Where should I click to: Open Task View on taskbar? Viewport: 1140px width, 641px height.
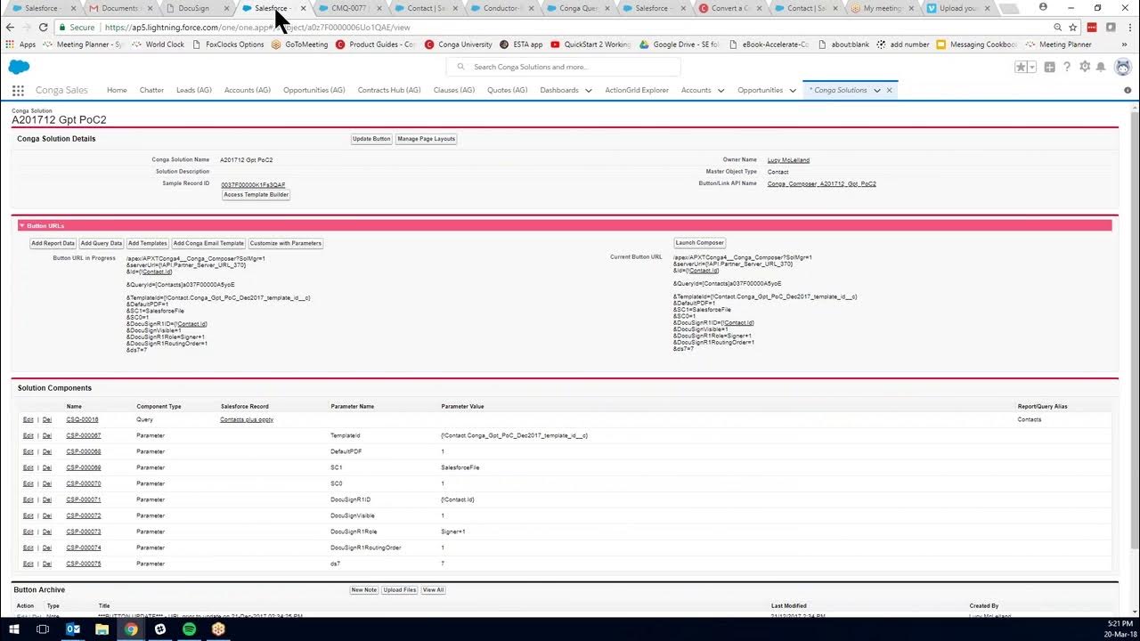tap(42, 629)
